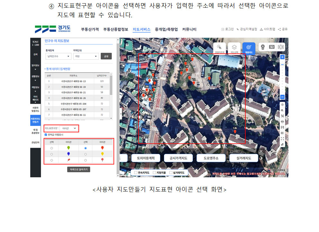Click the 경기도 logo
319x232 pixels.
[x=52, y=29]
